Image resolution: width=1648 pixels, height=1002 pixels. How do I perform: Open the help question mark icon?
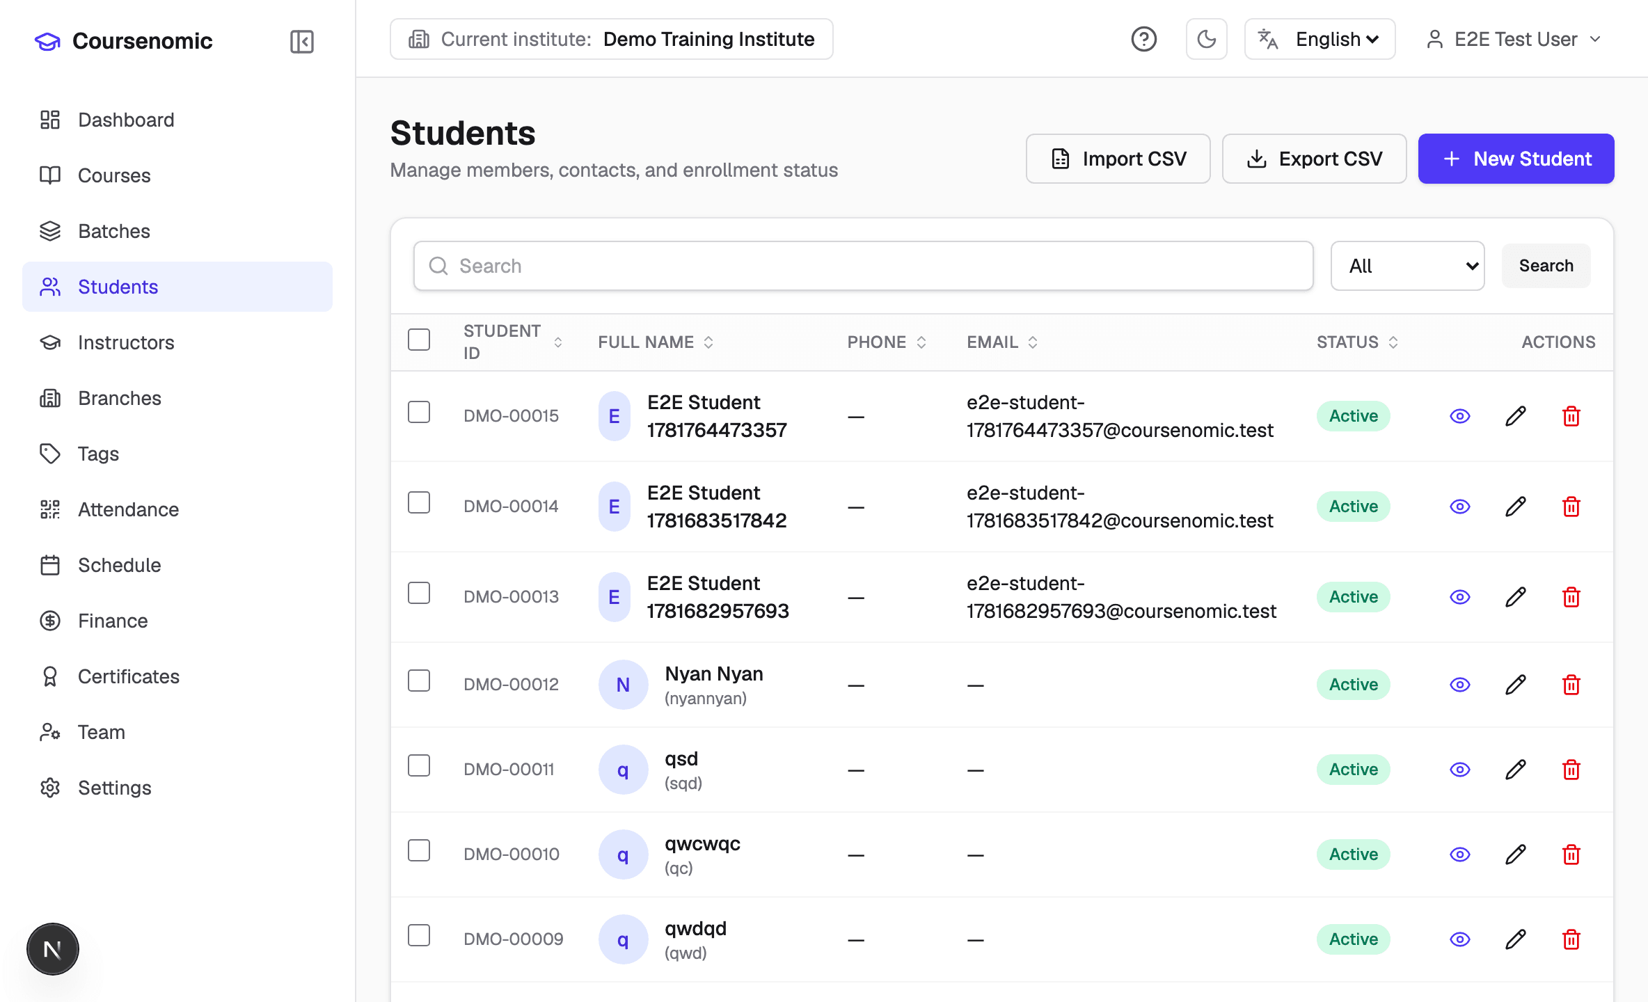click(1143, 39)
